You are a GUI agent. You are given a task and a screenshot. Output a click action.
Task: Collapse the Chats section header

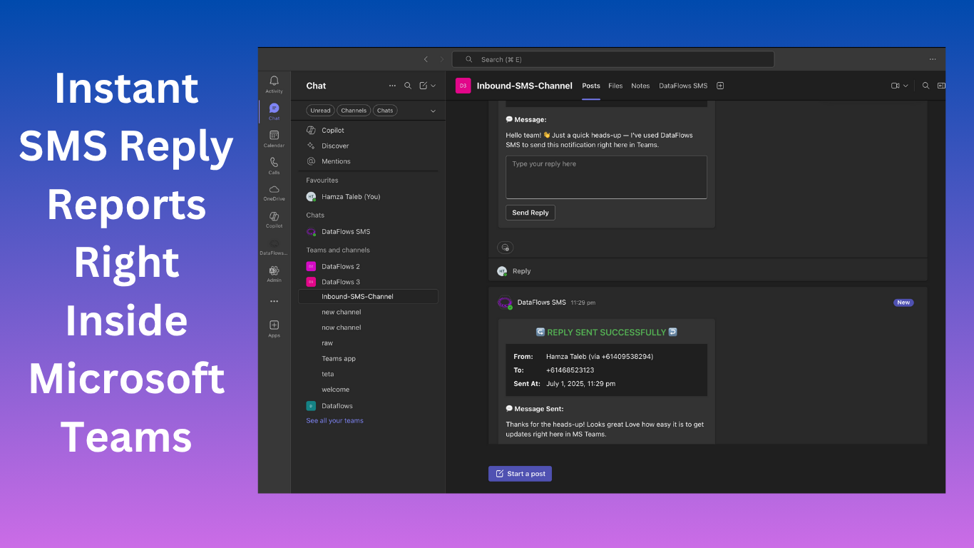(x=315, y=215)
